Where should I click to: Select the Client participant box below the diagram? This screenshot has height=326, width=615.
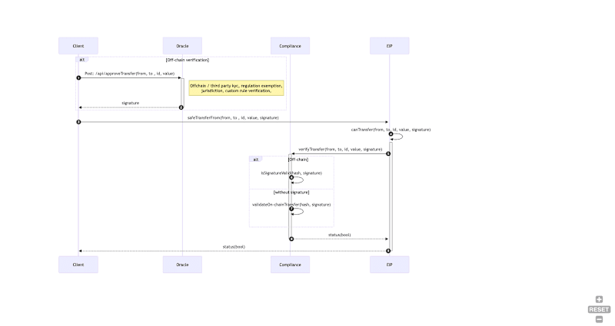[x=78, y=265]
